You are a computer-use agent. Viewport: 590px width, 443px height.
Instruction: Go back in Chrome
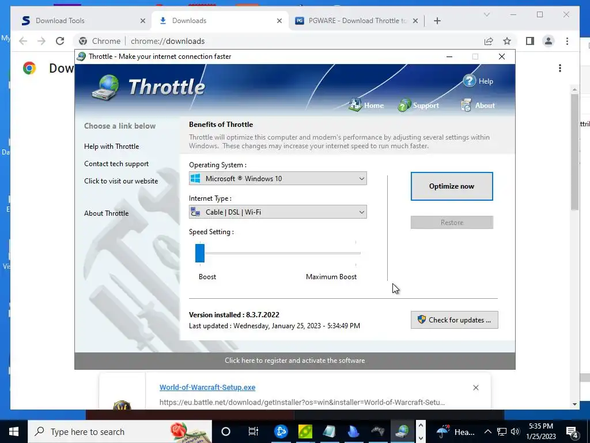coord(23,41)
